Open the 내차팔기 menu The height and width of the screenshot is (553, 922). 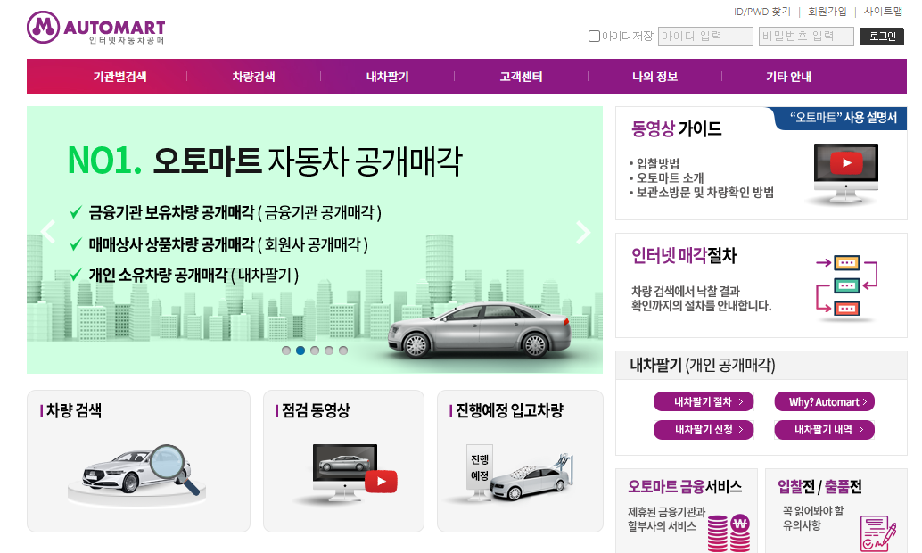click(x=388, y=77)
